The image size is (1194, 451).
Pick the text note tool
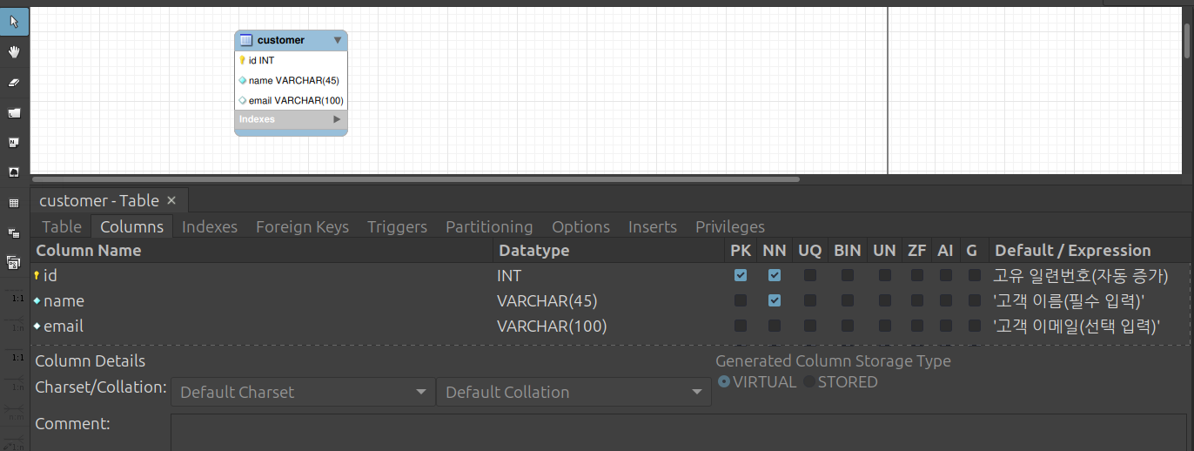point(14,142)
